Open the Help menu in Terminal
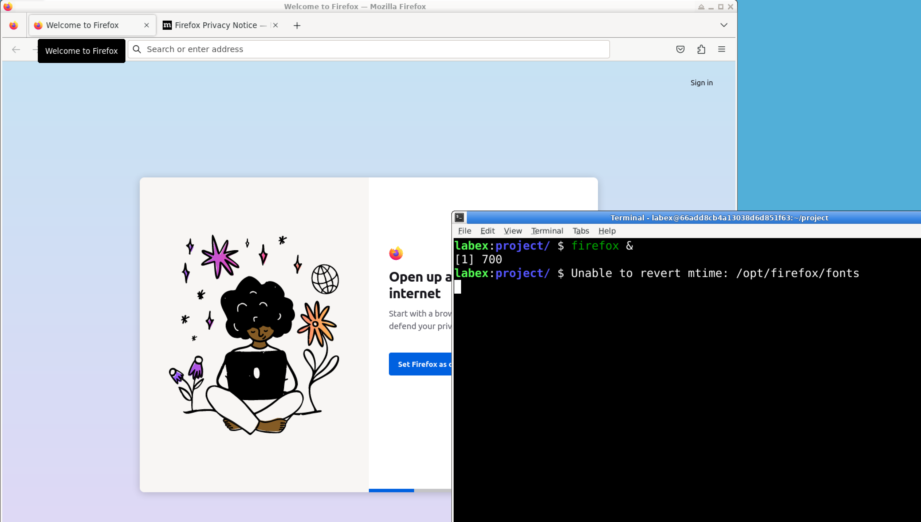 (607, 231)
